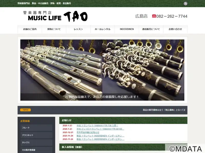The width and height of the screenshot is (205, 153).
Task: Click the MUSIC LIFE TAO logo
Action: [55, 17]
